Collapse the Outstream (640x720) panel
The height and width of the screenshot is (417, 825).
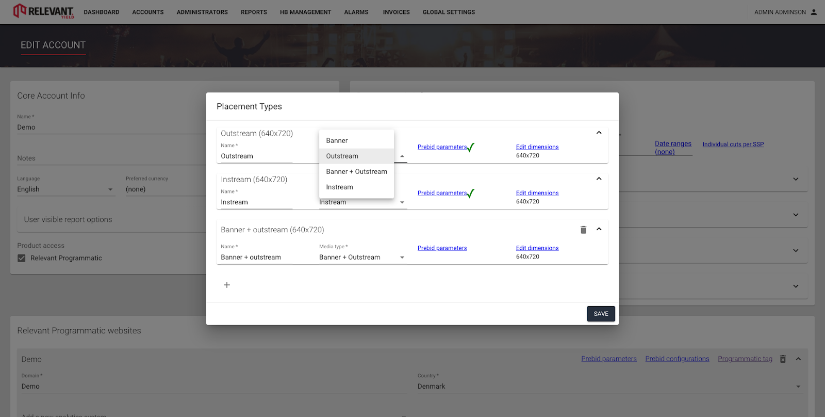(599, 133)
